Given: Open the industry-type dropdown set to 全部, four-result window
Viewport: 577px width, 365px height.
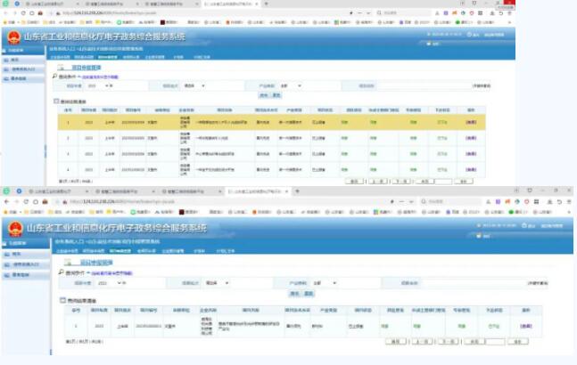Looking at the screenshot, I should click(x=291, y=86).
